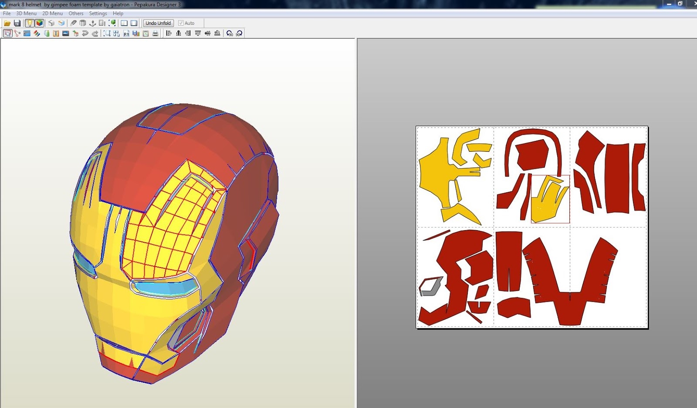The image size is (697, 408).
Task: Expand the Others menu
Action: point(76,13)
